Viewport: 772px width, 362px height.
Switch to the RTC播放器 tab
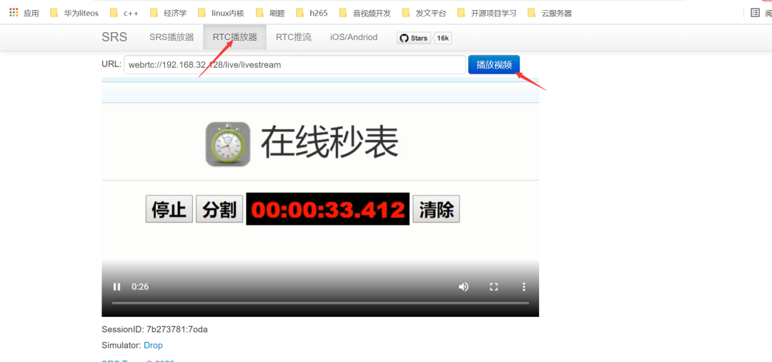tap(235, 37)
